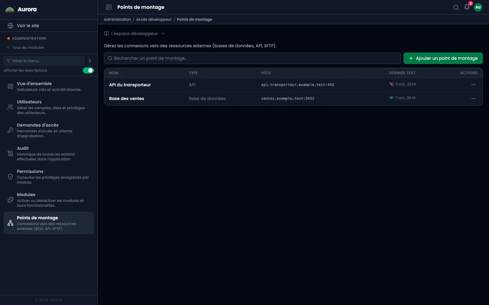Click the globe icon beside Voir le site
The width and height of the screenshot is (489, 305).
(x=10, y=26)
